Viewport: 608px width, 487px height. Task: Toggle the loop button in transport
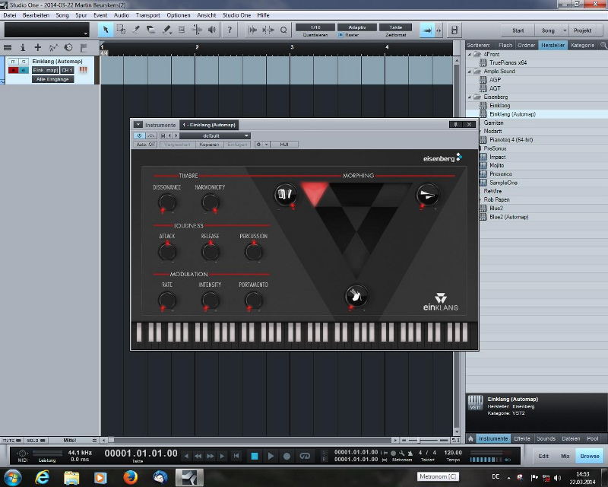click(305, 456)
